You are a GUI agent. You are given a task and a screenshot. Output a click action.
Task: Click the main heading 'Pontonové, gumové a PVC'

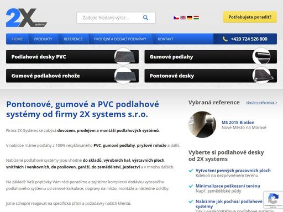click(x=82, y=109)
